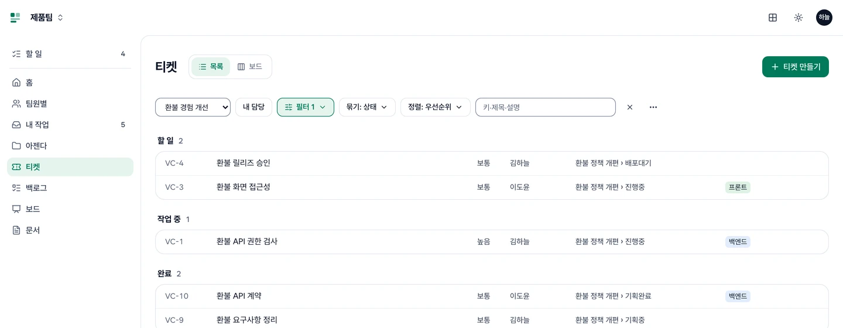Screen dimensions: 843x328
Task: Click the 완료 group header
Action: pos(165,274)
